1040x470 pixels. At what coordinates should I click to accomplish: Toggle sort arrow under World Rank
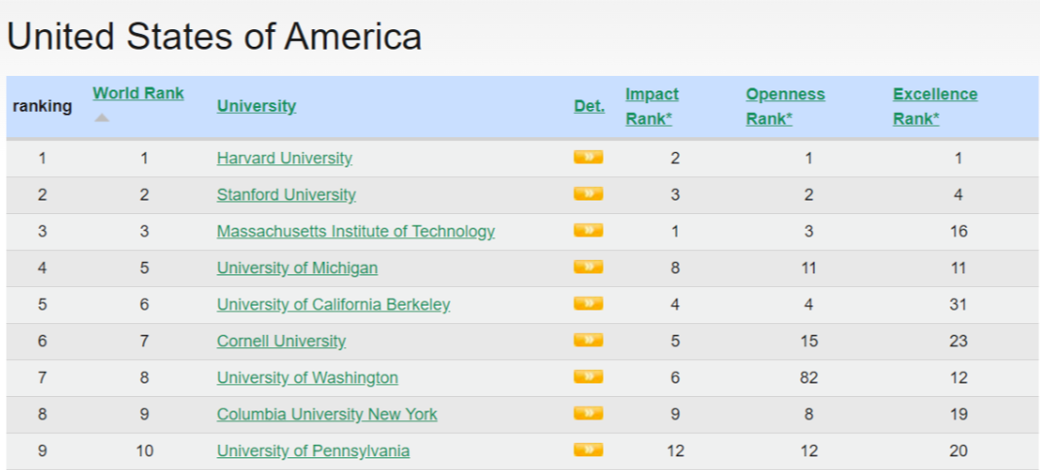tap(101, 118)
